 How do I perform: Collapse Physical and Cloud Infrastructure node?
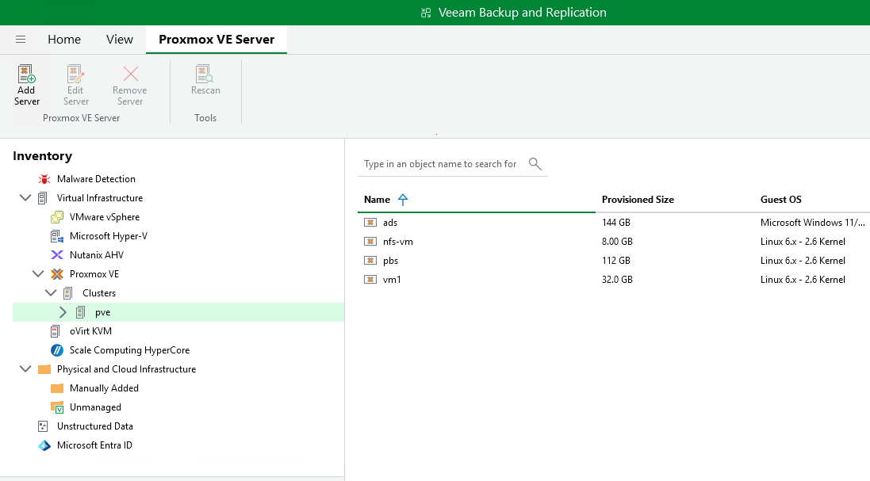click(25, 369)
